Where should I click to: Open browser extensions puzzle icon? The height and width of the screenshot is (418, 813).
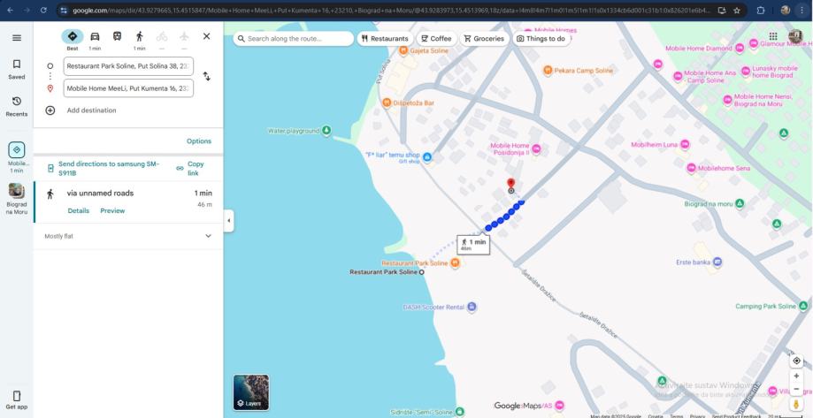(x=761, y=11)
